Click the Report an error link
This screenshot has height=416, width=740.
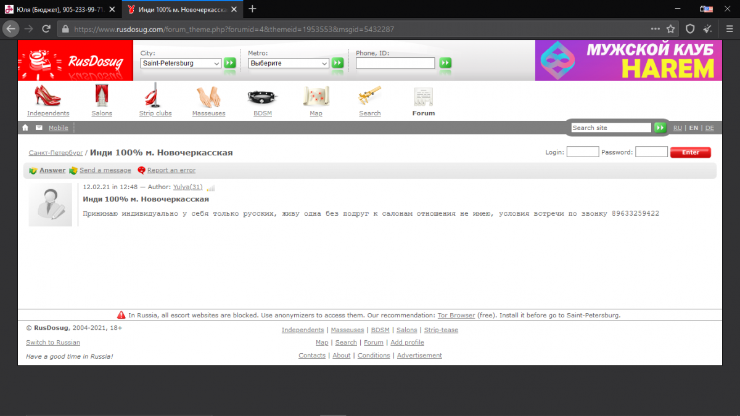(171, 170)
